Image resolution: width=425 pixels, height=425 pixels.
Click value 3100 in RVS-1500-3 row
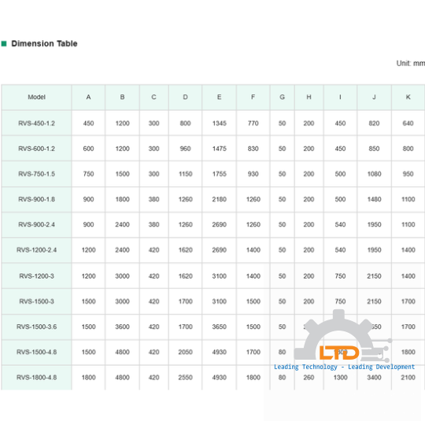pyautogui.click(x=219, y=301)
